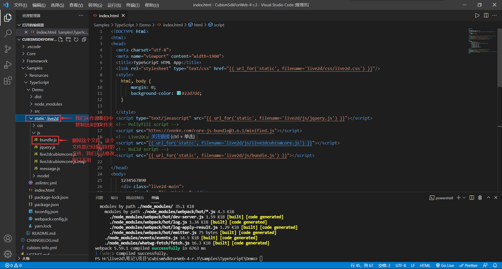Viewport: 502px width, 269px height.
Task: Open the Edit menu
Action: click(x=39, y=5)
